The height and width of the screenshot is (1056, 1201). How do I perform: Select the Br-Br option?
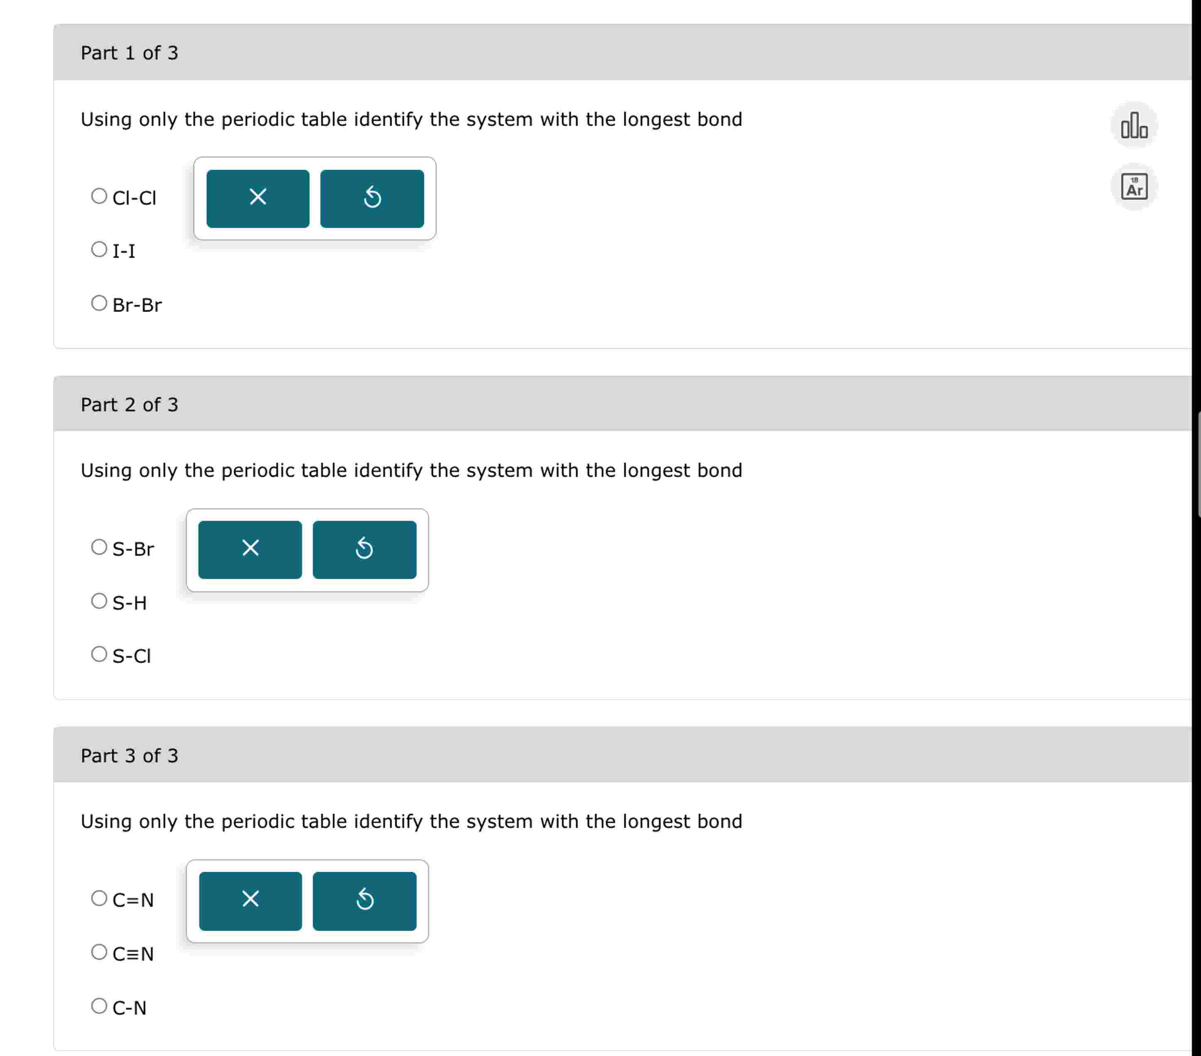coord(99,304)
